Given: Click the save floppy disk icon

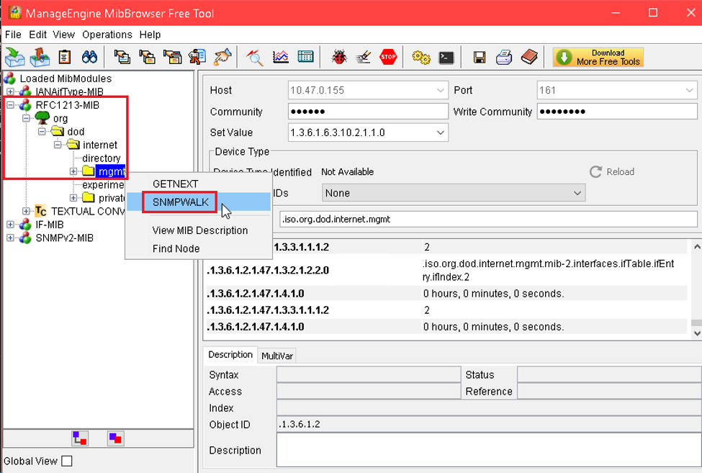Looking at the screenshot, I should coord(480,58).
